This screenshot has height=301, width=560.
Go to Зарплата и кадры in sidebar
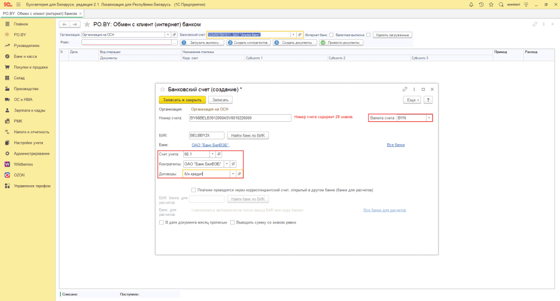pos(29,110)
